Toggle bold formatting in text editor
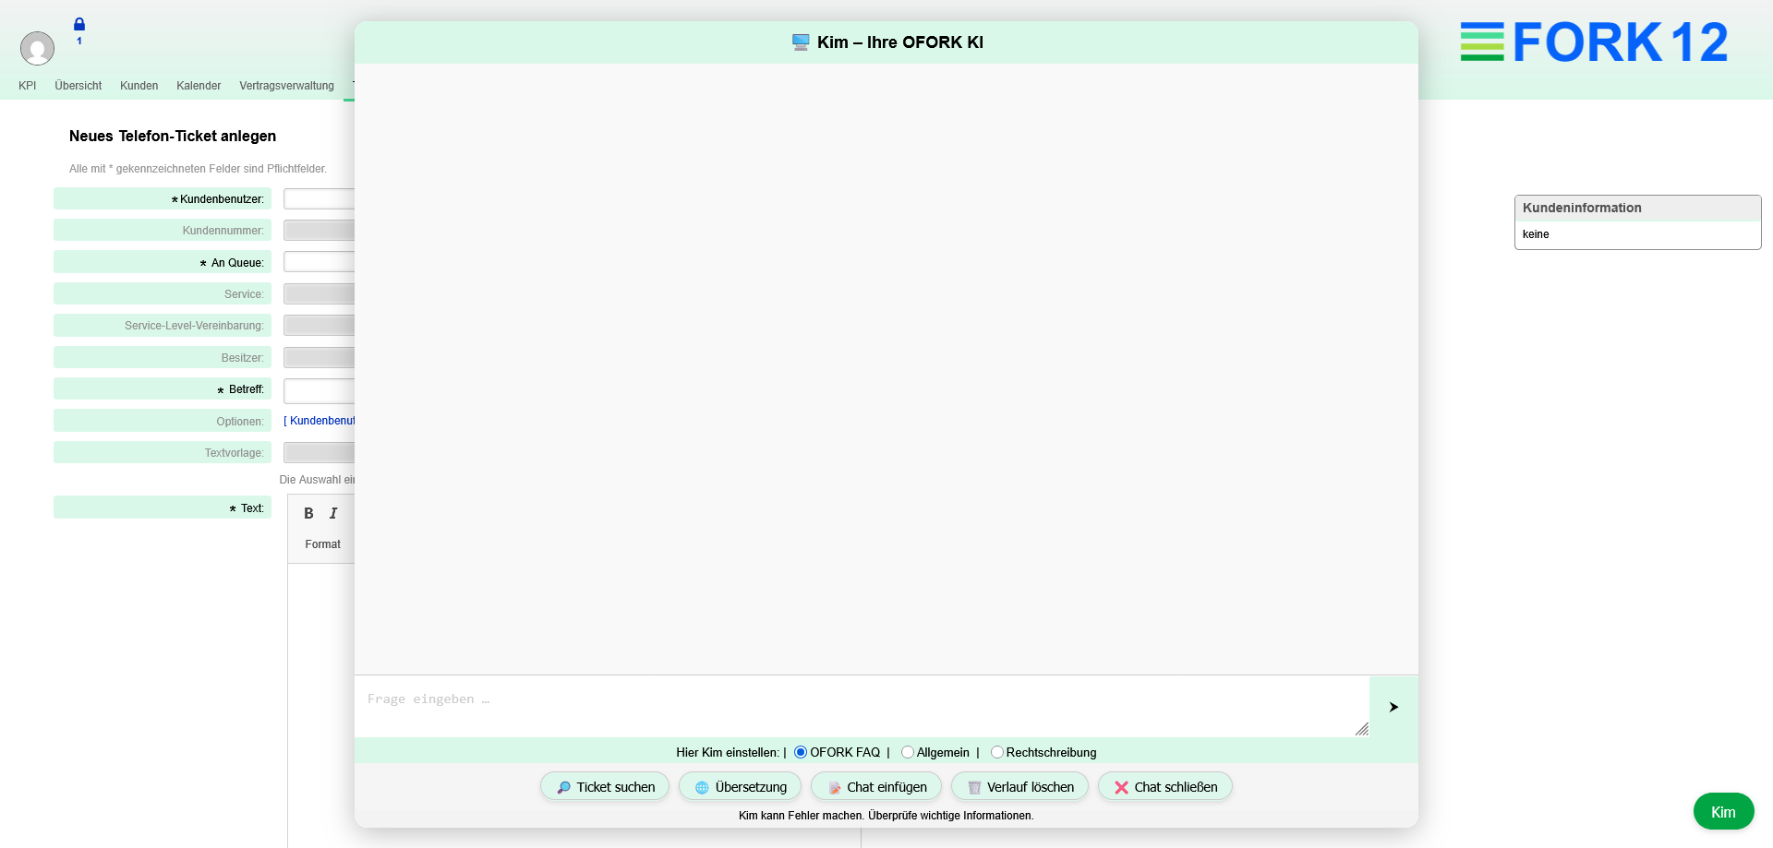Screen dimensions: 1773x848 pos(308,514)
